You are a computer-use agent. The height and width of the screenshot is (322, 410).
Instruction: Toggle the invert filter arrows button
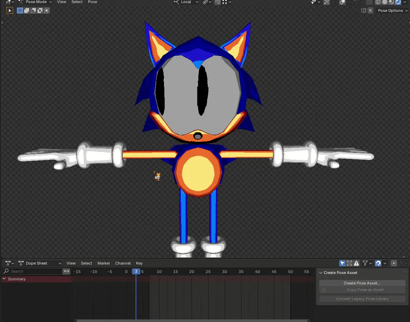(67, 272)
